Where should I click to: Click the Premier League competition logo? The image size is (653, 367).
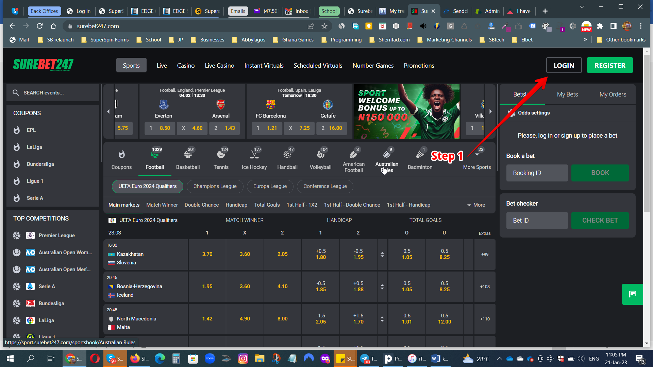click(30, 235)
